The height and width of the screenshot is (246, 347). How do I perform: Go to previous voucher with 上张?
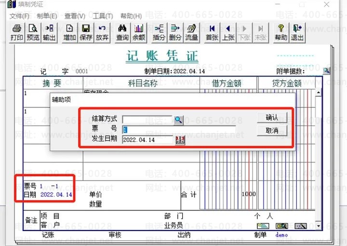pos(228,32)
